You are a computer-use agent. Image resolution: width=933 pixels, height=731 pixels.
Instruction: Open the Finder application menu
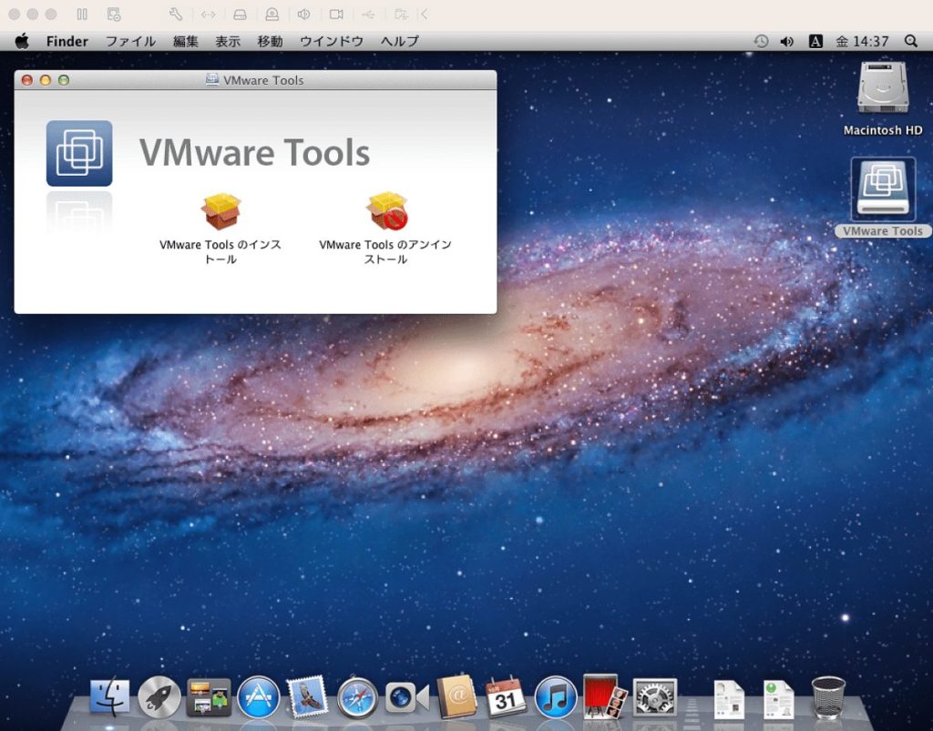click(x=67, y=41)
